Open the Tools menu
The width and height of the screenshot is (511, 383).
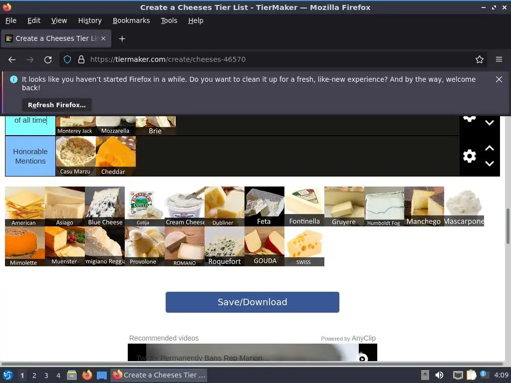169,20
